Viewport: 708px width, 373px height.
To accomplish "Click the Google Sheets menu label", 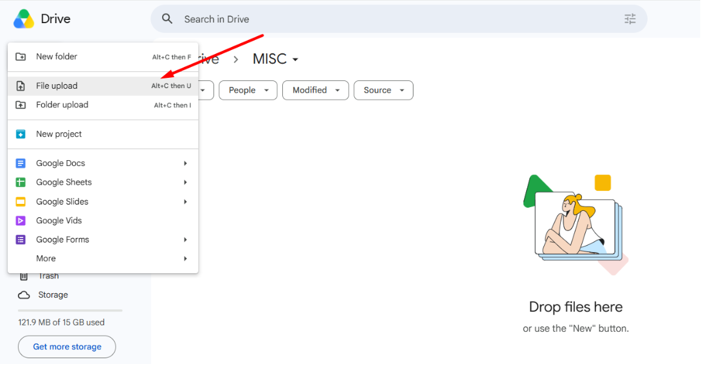I will click(64, 183).
